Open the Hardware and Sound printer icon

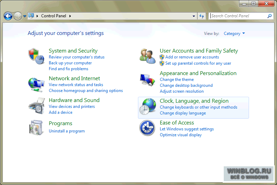36,106
